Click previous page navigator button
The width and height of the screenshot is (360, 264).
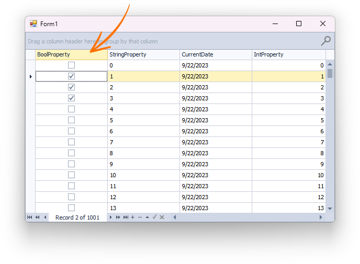click(38, 217)
